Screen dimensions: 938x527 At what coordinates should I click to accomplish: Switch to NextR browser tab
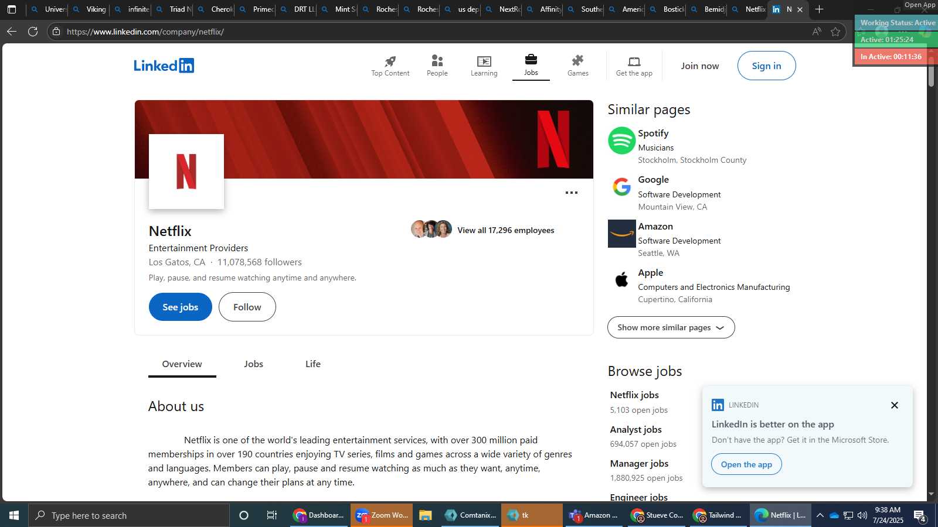click(x=502, y=9)
